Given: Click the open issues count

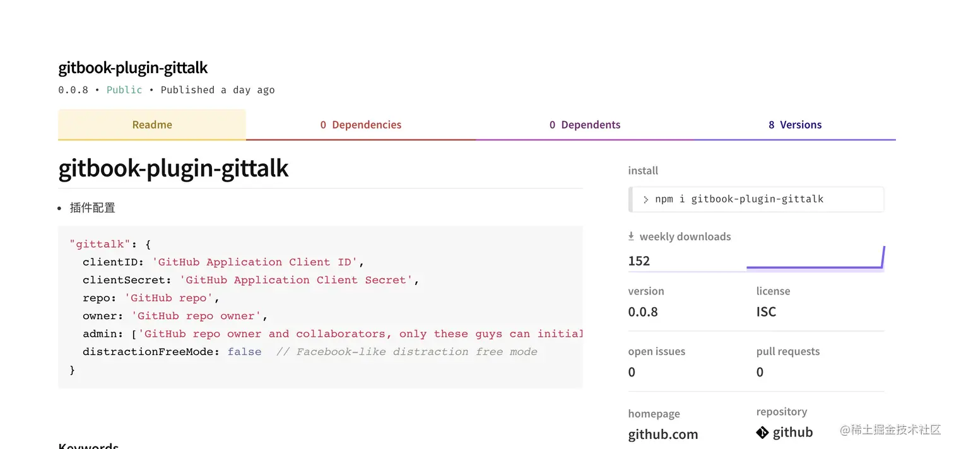Looking at the screenshot, I should [x=632, y=373].
